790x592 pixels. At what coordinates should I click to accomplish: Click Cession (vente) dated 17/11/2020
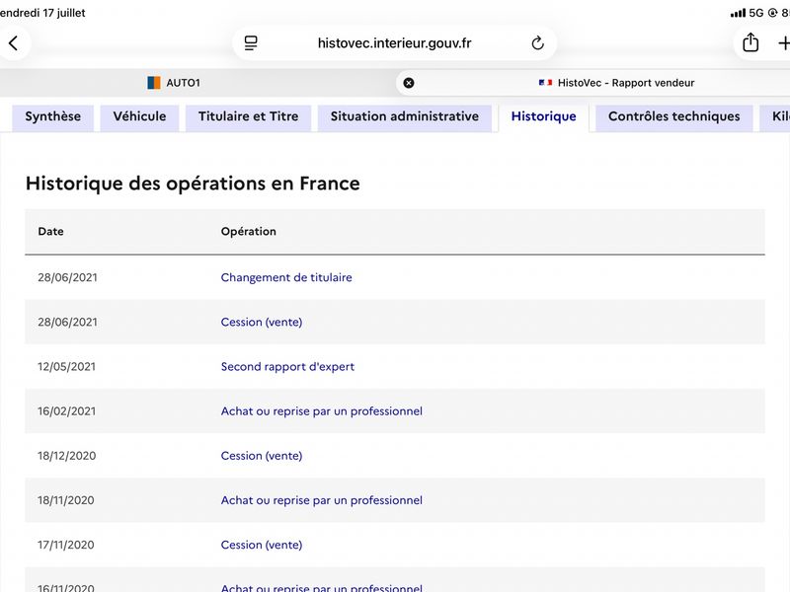click(262, 545)
